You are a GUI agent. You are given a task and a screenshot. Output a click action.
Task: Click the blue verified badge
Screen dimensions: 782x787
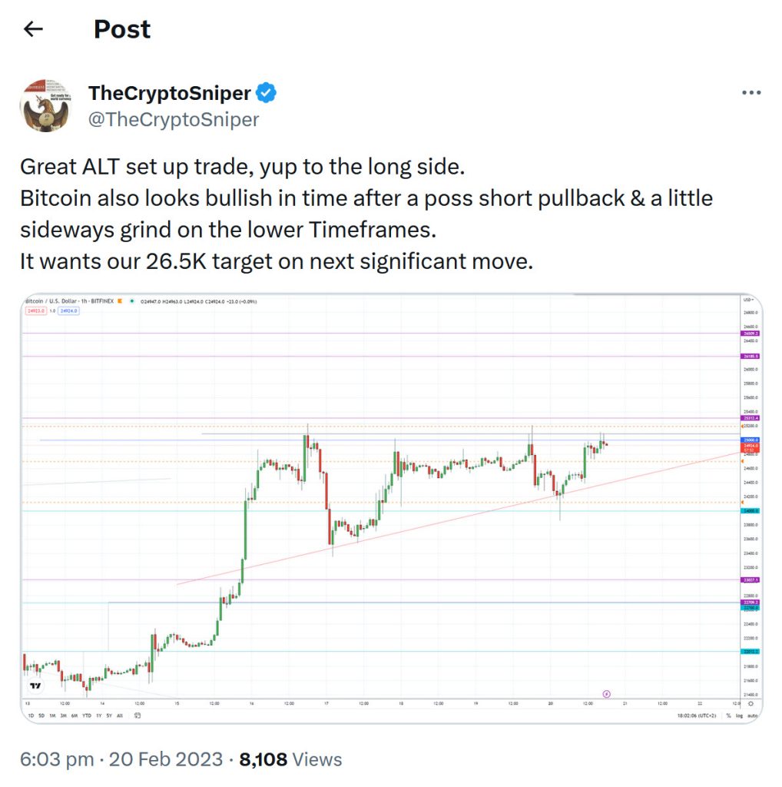click(x=267, y=93)
